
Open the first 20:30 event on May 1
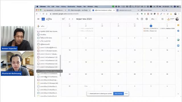(151, 28)
